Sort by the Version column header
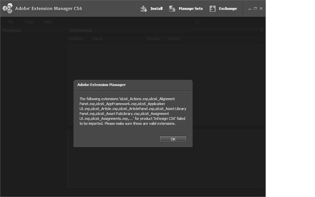The height and width of the screenshot is (197, 315). 153,39
